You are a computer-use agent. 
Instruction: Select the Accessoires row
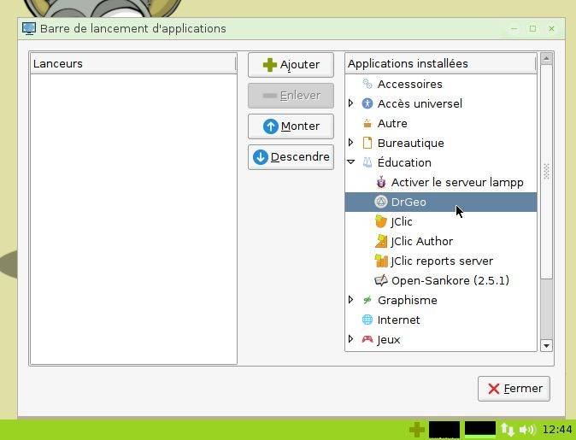tap(441, 84)
